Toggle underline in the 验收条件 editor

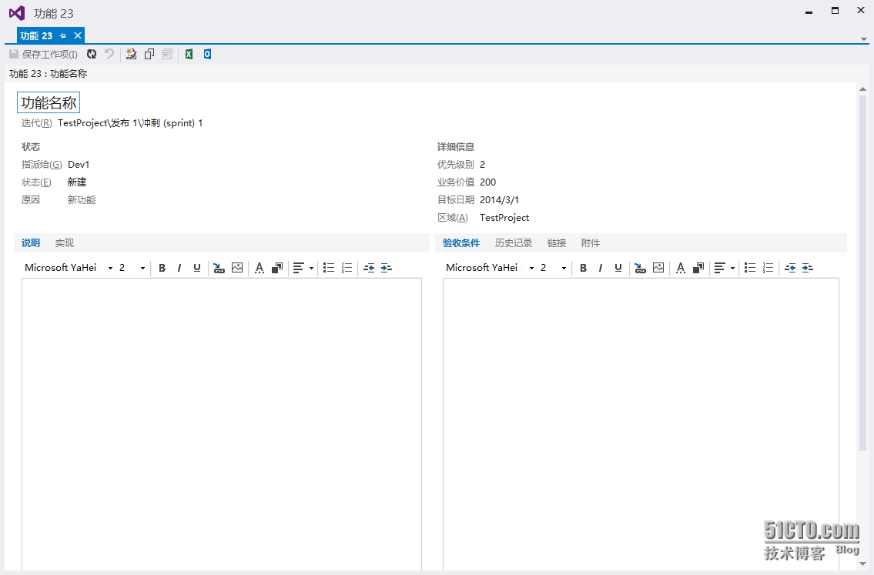click(618, 268)
